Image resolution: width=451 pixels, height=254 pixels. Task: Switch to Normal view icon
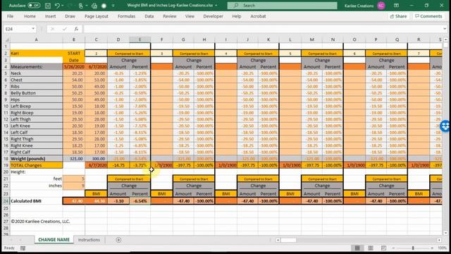pyautogui.click(x=357, y=248)
